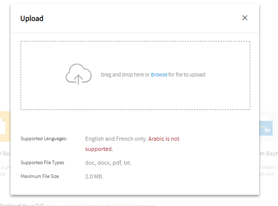This screenshot has height=206, width=278.
Task: Click the "doc, docx, pdf, txt" file types text
Action: 108,163
